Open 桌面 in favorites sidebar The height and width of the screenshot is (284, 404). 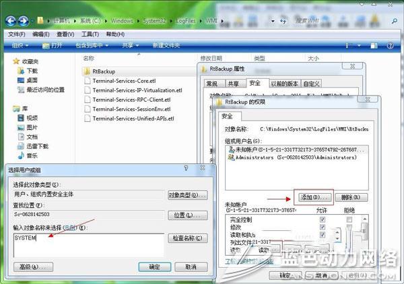click(x=32, y=79)
